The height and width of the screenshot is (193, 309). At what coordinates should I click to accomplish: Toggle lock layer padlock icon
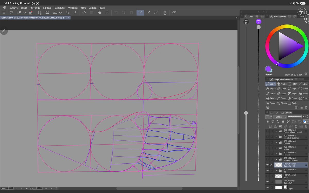[x=283, y=121]
